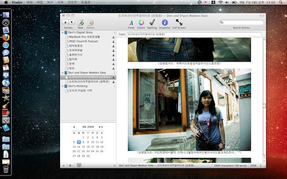Open the 100% zoom level dropdown

pyautogui.click(x=256, y=165)
